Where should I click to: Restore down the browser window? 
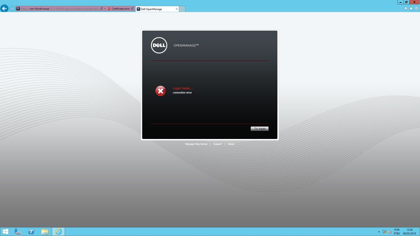[x=407, y=2]
